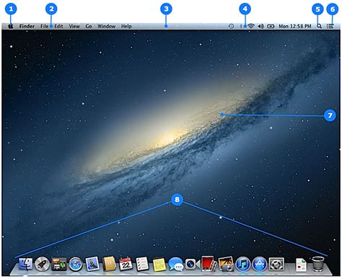Image resolution: width=342 pixels, height=279 pixels.
Task: Open the Window menu
Action: [106, 26]
